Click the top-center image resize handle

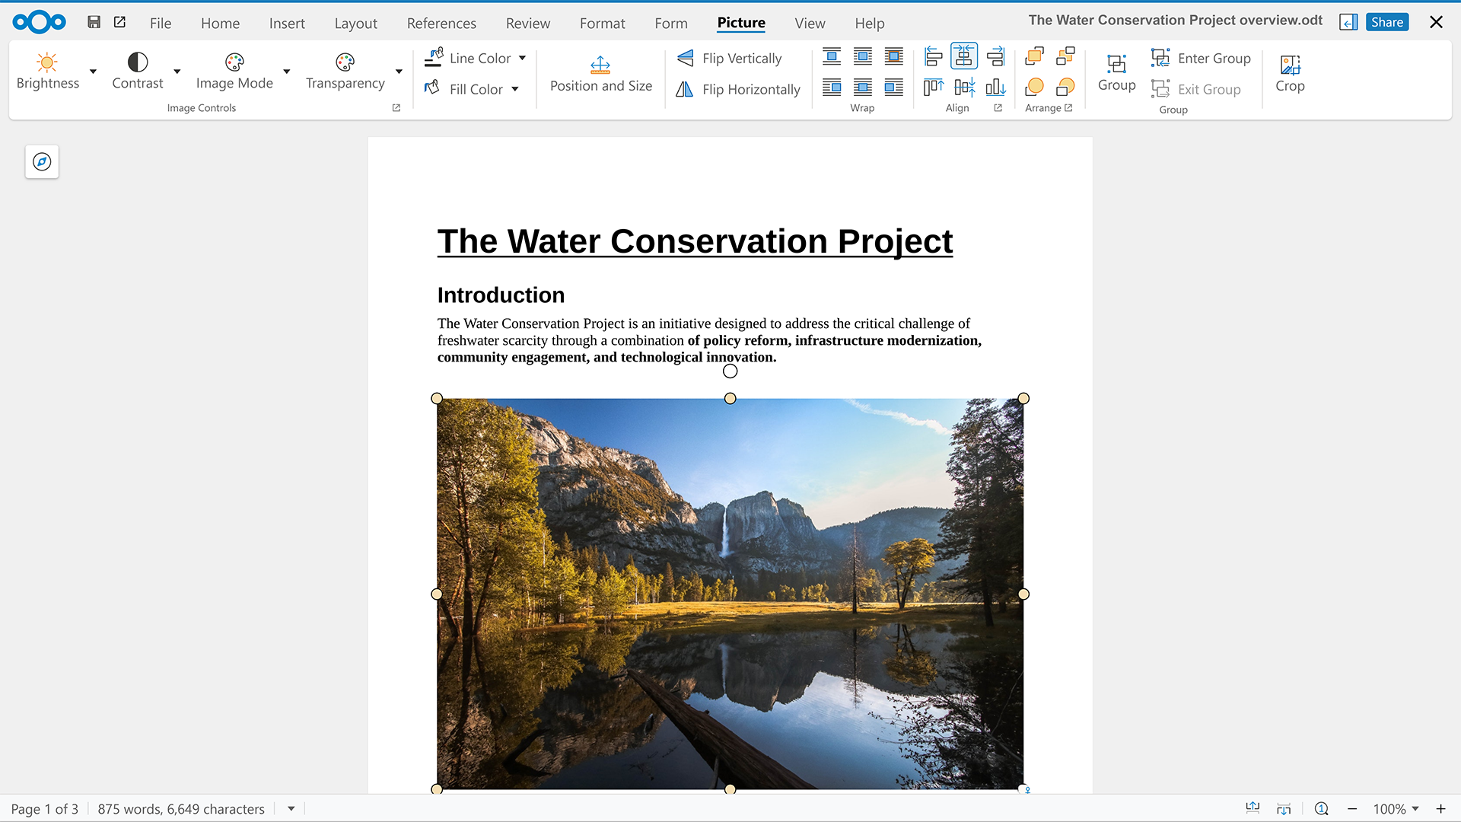[730, 398]
